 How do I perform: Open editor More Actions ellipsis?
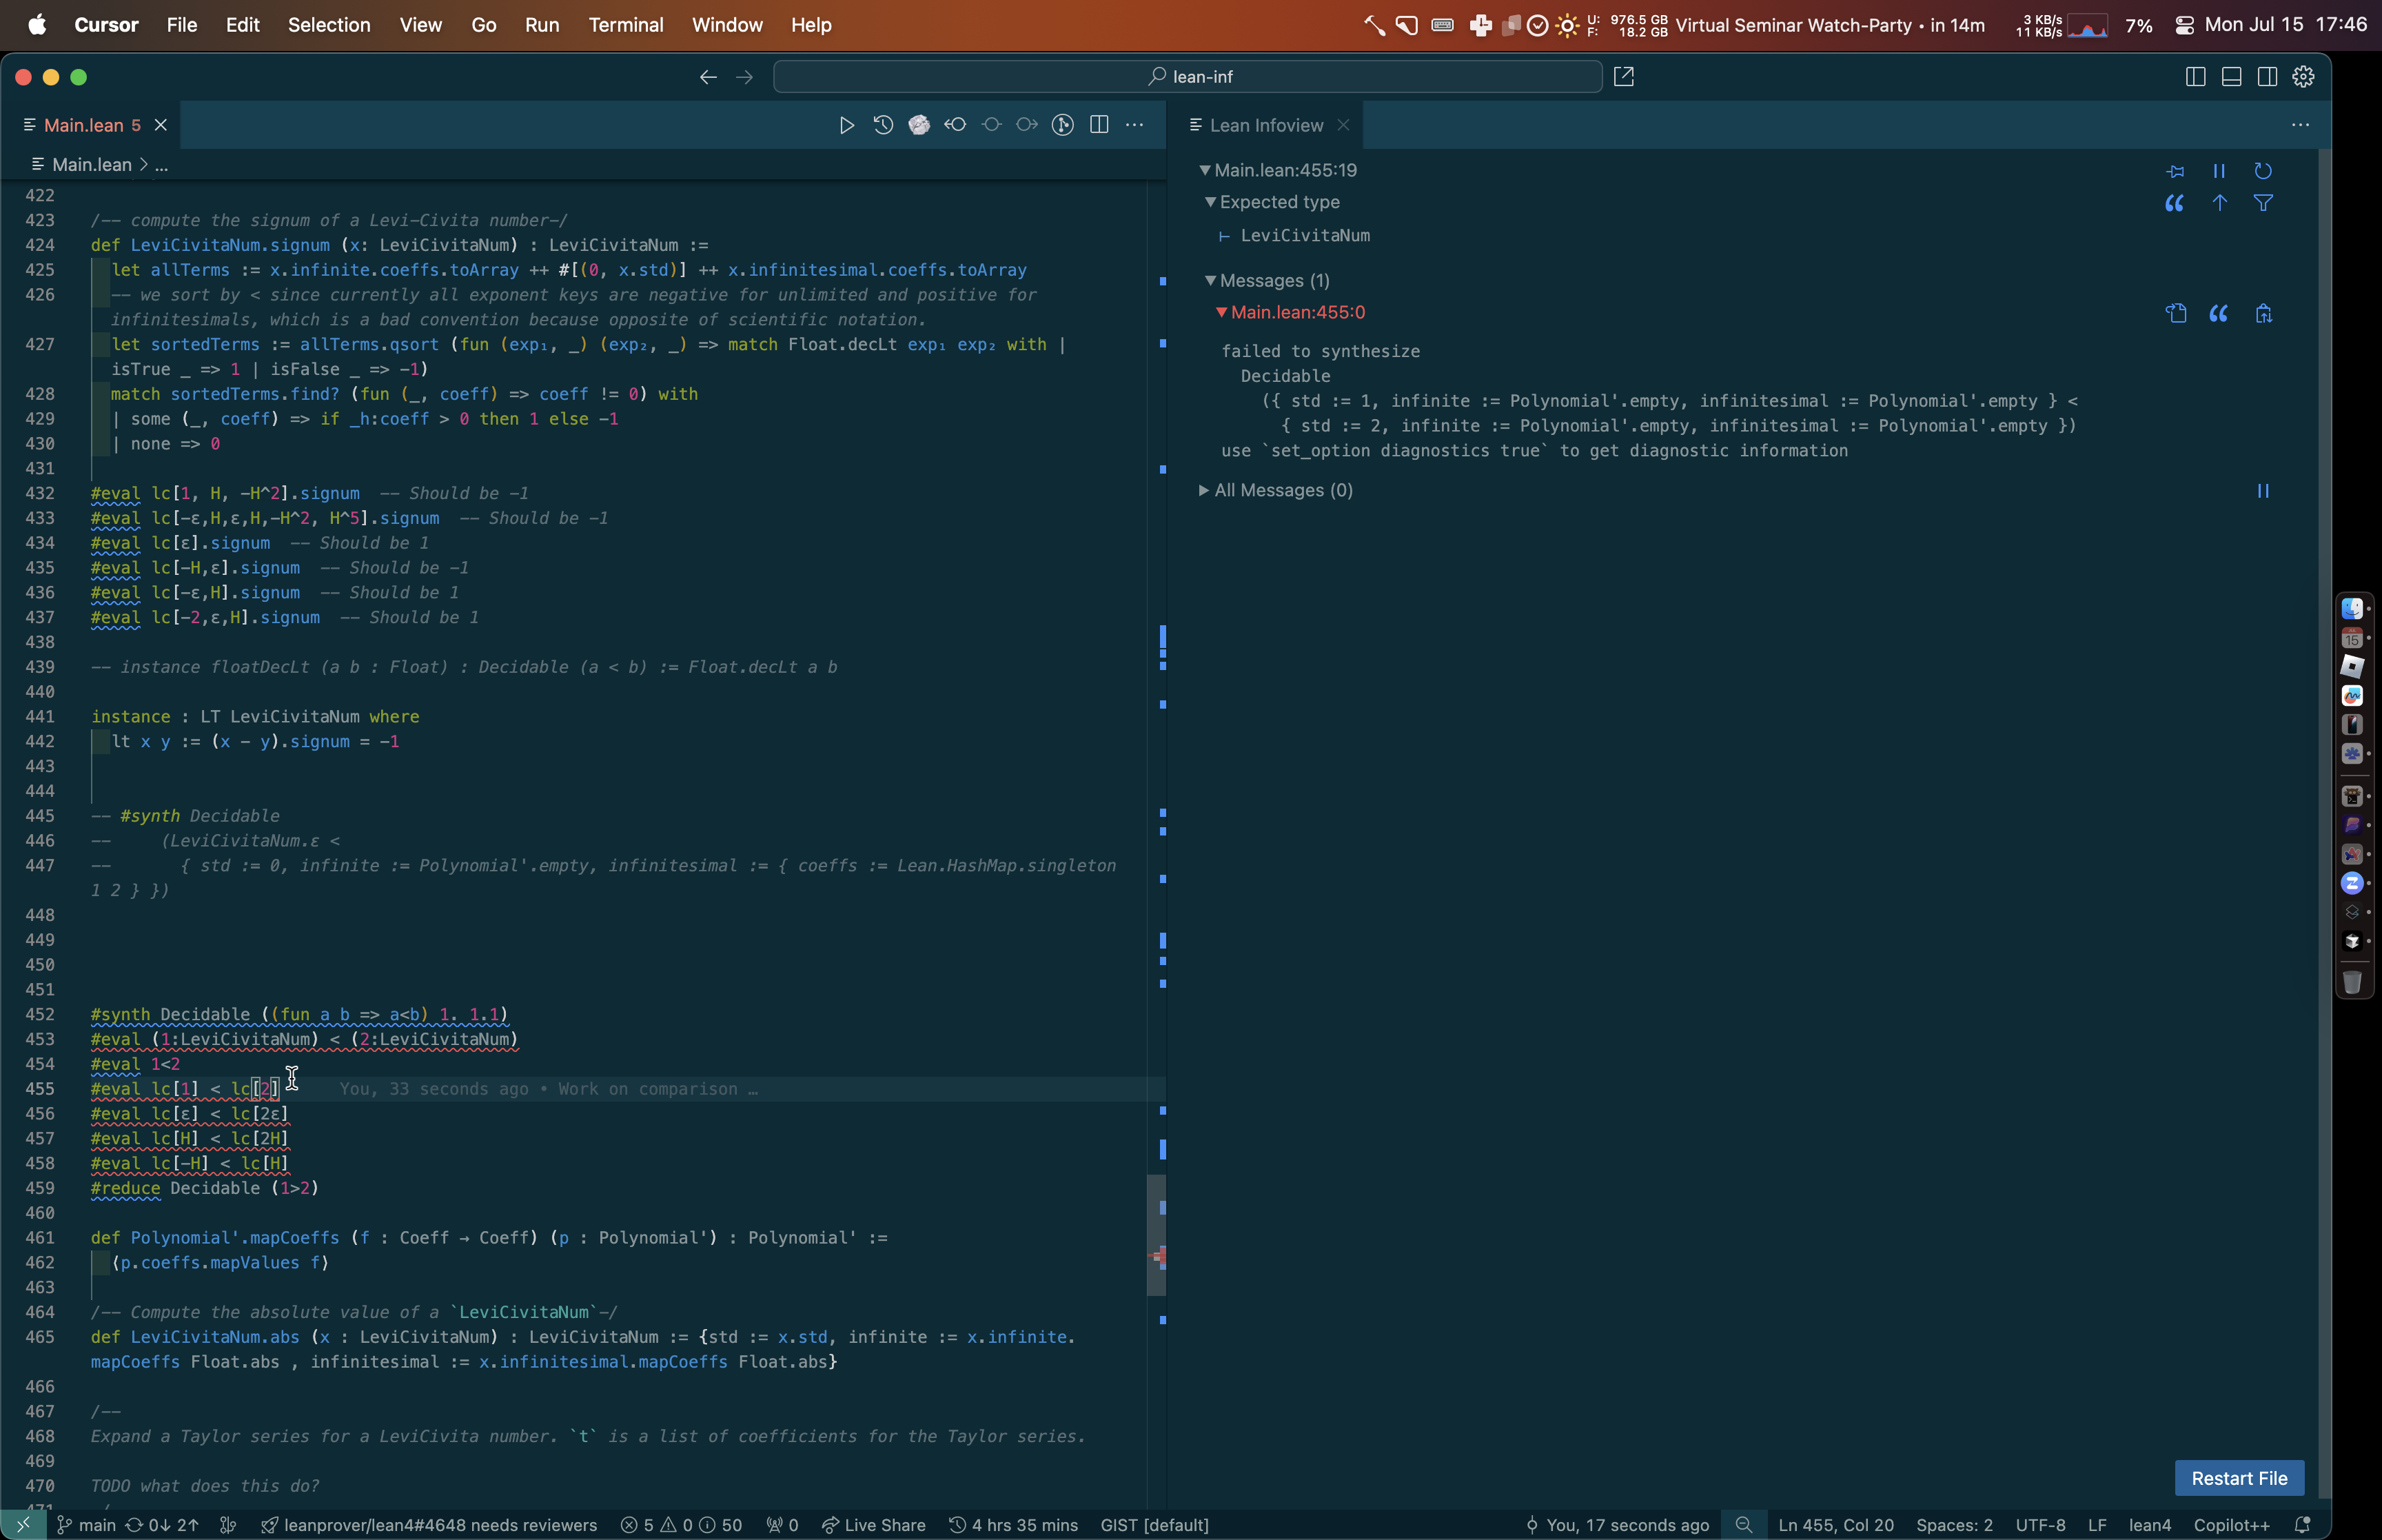pos(1134,125)
